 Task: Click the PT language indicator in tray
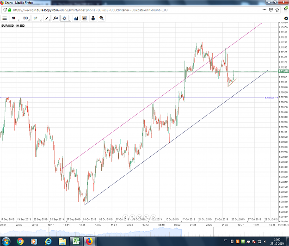pyautogui.click(x=225, y=241)
